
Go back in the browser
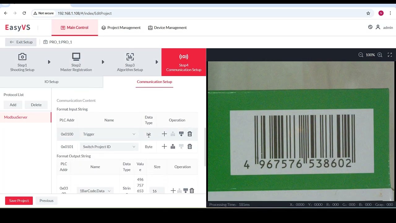[x=6, y=13]
